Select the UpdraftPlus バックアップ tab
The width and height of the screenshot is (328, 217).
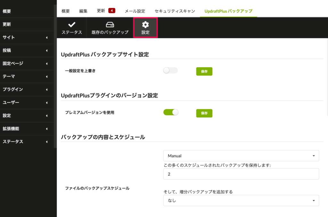click(228, 11)
